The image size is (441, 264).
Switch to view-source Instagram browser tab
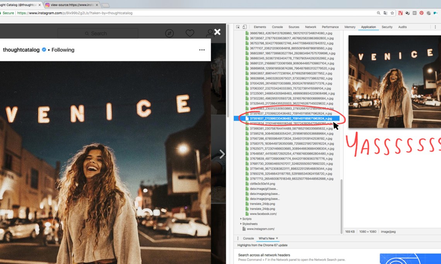coord(72,5)
